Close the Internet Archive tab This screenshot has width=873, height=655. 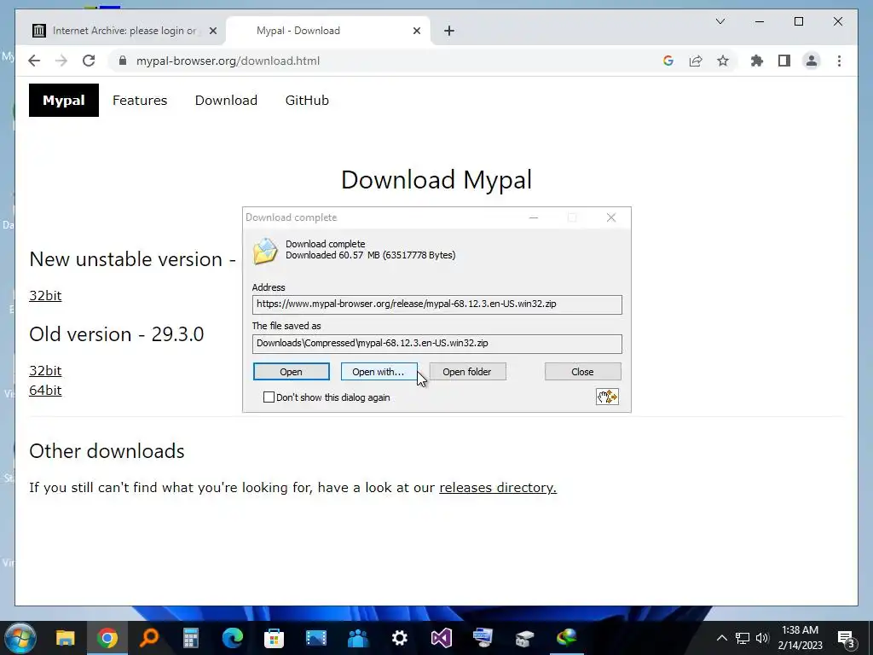coord(212,31)
